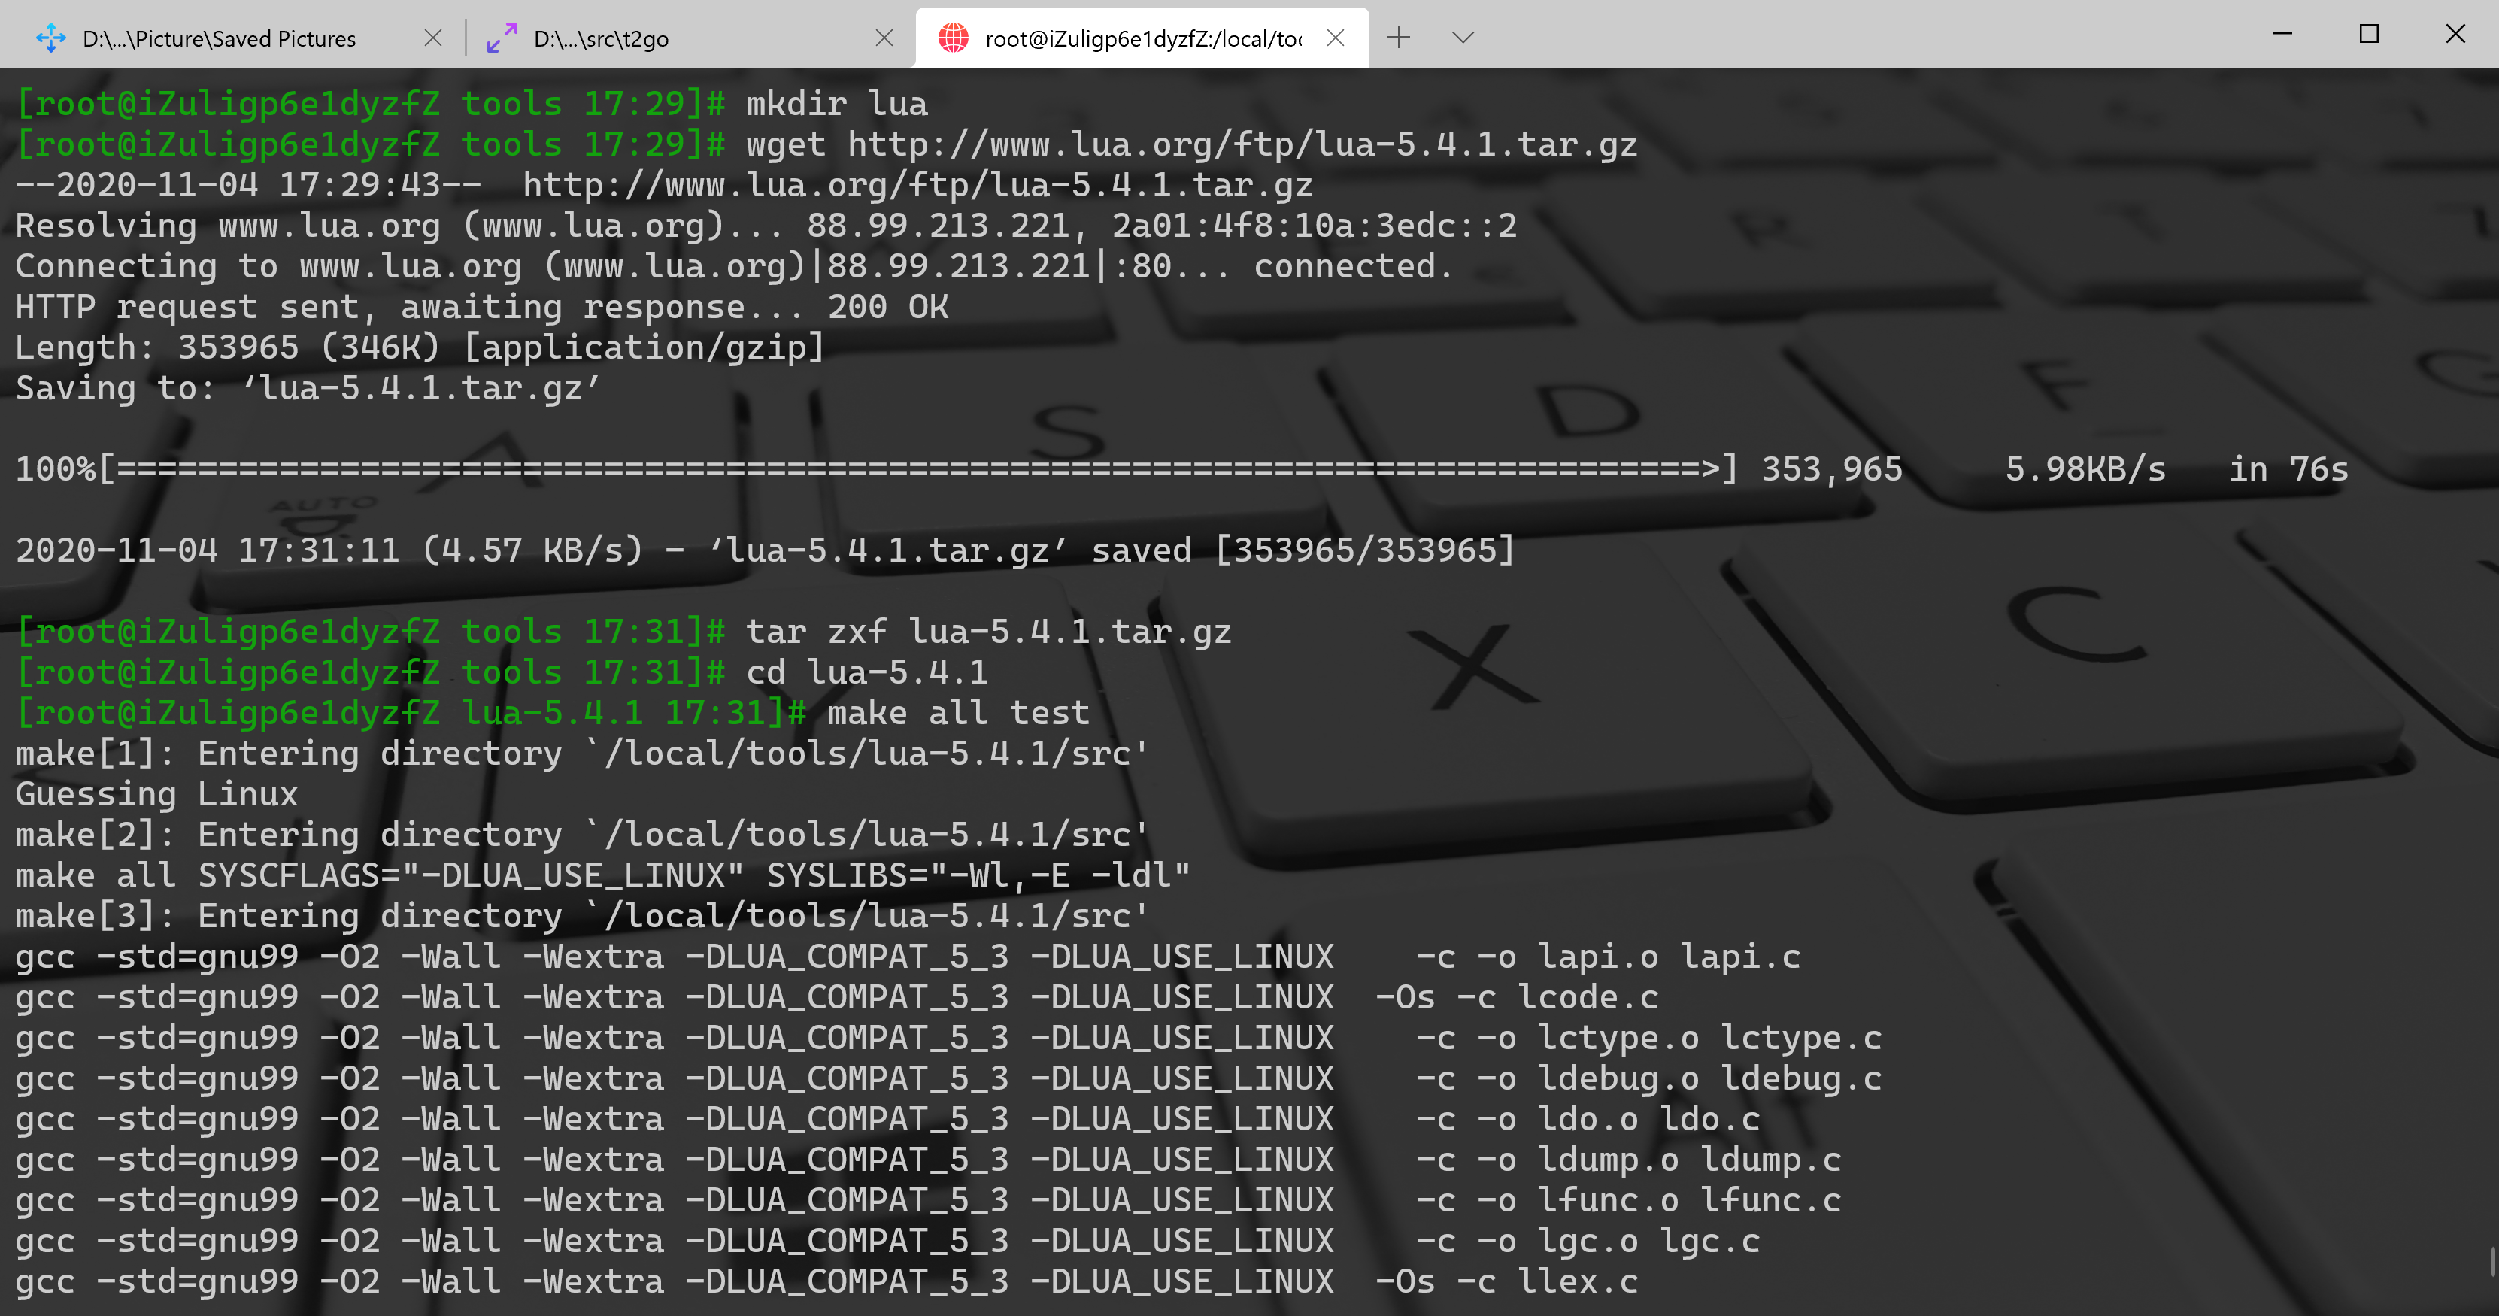This screenshot has height=1316, width=2499.
Task: Close the root@iZuligp6e1dyzfZ tab
Action: 1335,38
